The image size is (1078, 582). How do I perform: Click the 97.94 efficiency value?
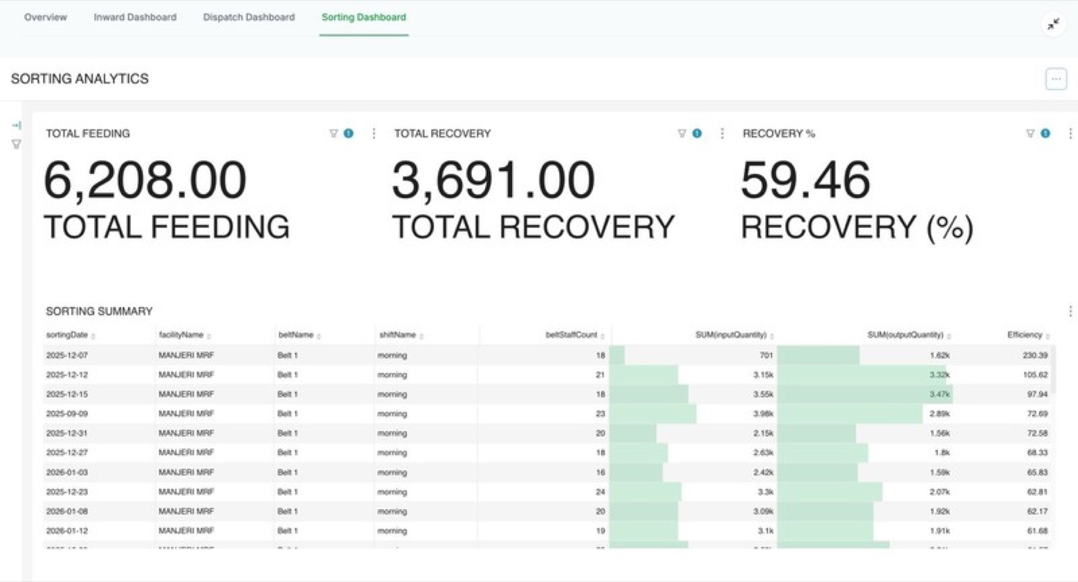point(1038,395)
